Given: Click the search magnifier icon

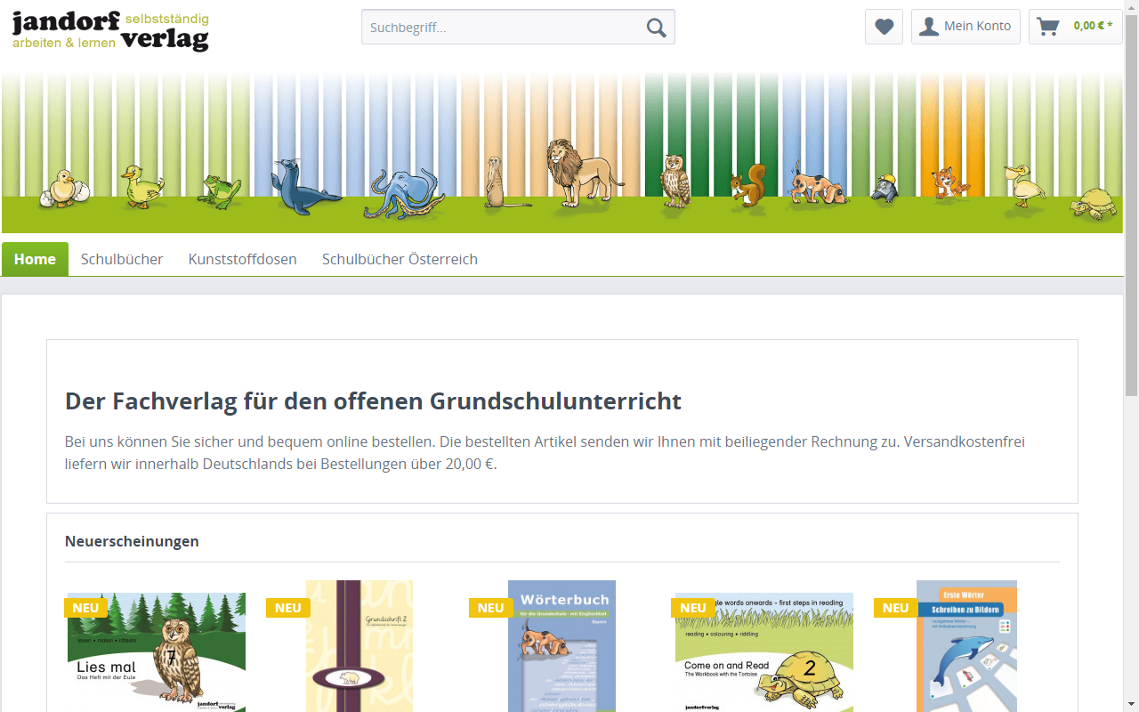Looking at the screenshot, I should 657,28.
